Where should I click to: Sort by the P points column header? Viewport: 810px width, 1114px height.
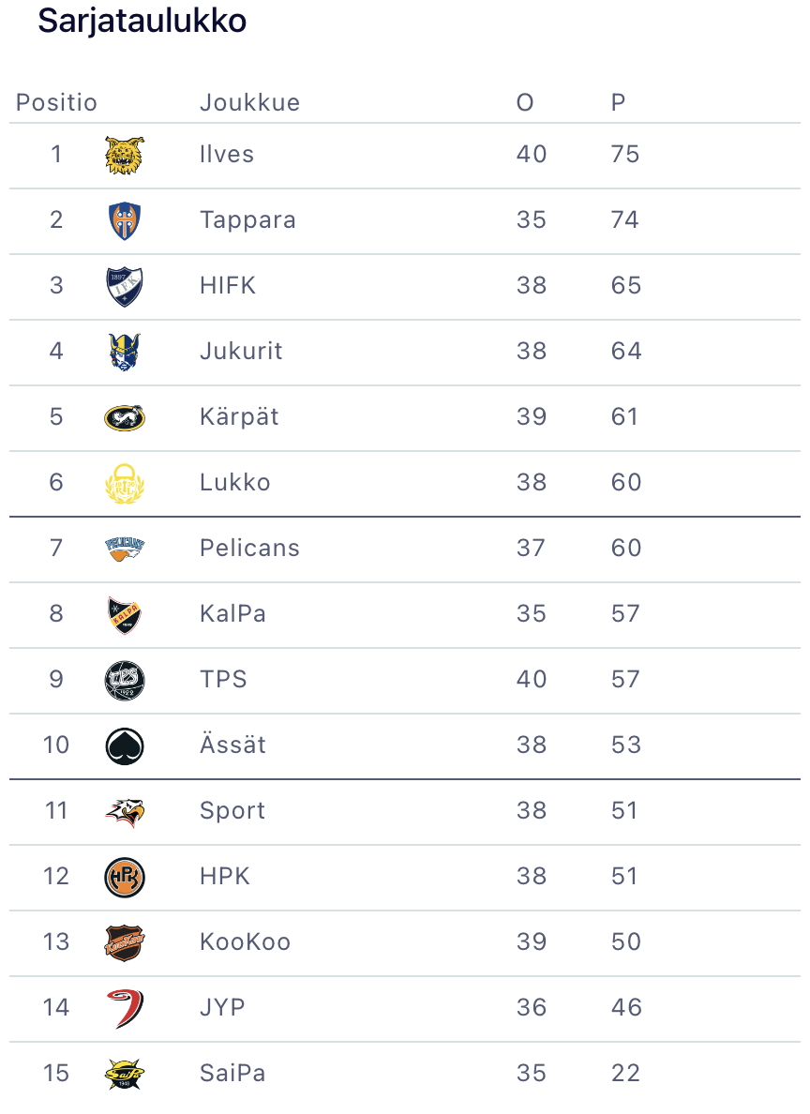(618, 102)
